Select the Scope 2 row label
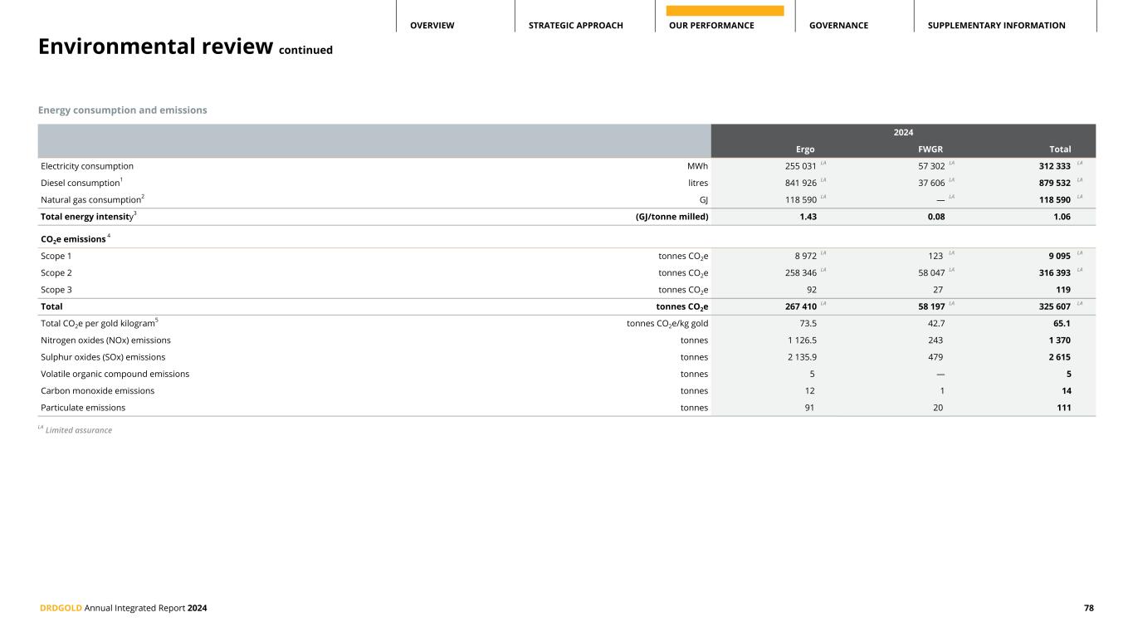 click(x=56, y=272)
